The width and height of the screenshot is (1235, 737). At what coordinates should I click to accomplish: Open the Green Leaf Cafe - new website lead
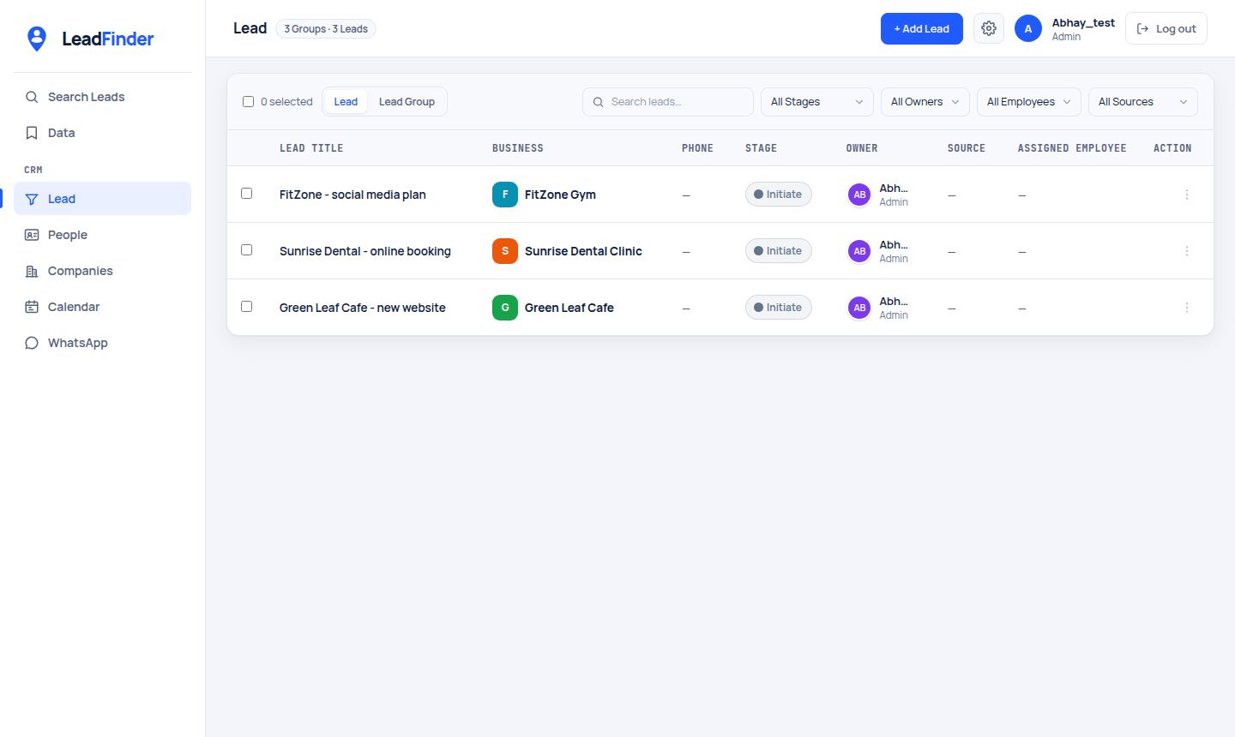pos(363,308)
